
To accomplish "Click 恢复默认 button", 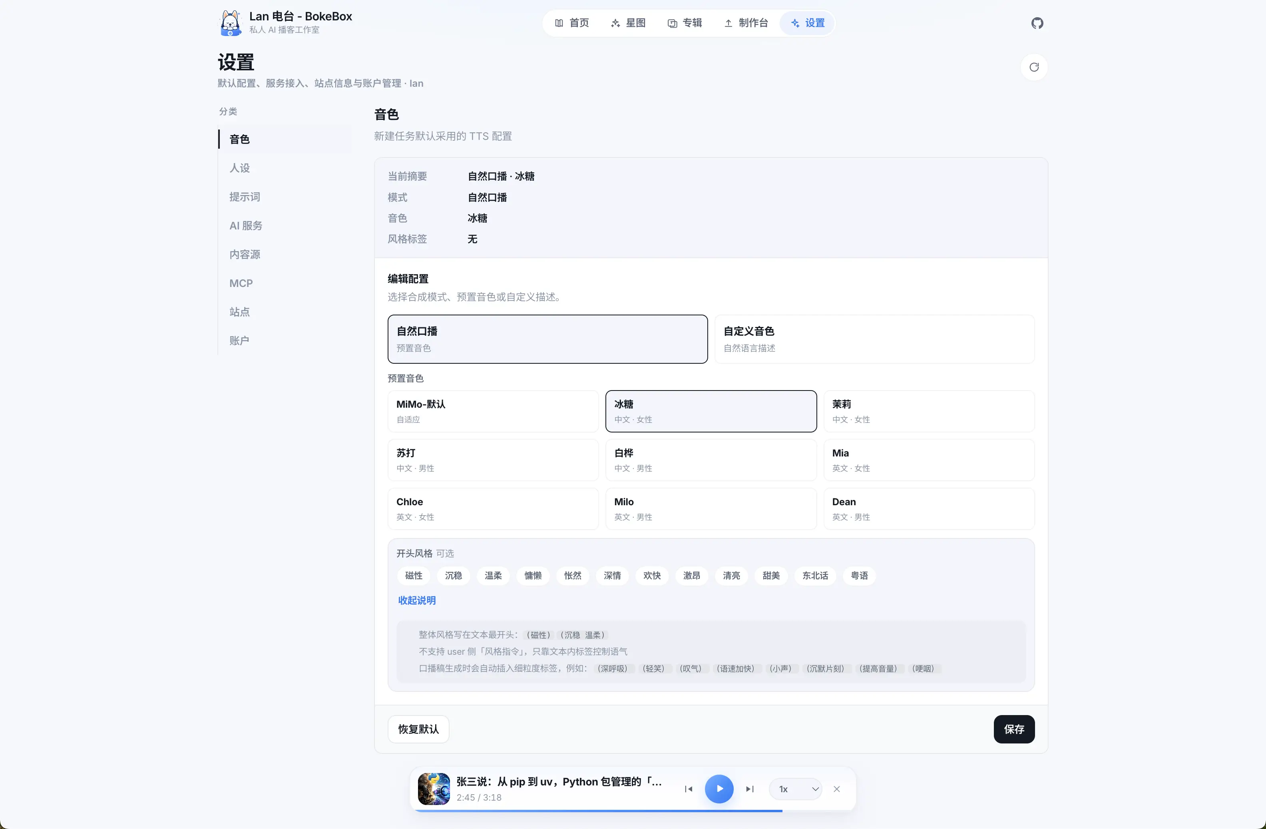I will 418,729.
